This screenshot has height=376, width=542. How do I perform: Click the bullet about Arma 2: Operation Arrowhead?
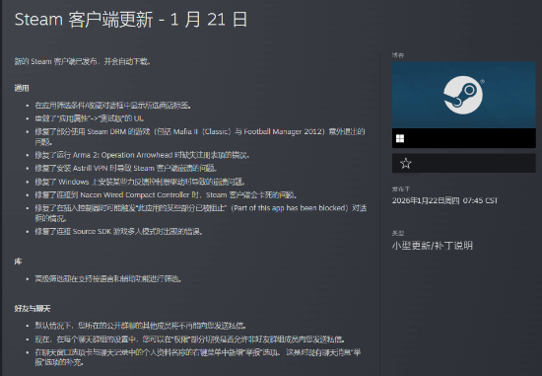(142, 155)
